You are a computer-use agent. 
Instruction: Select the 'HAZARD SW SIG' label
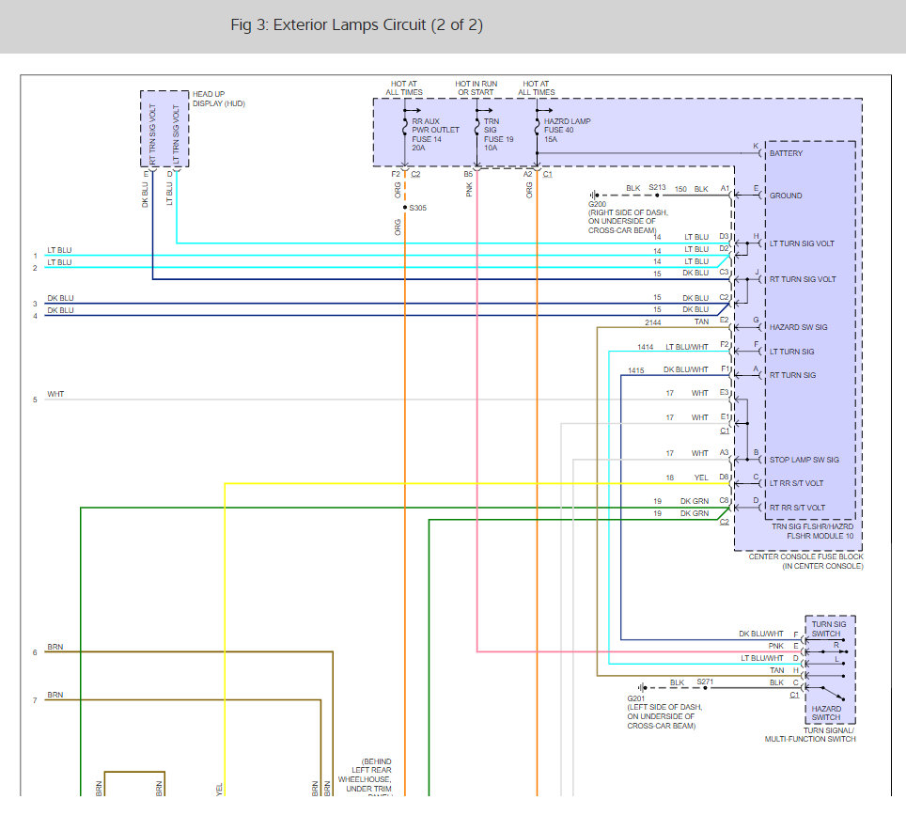tap(798, 328)
